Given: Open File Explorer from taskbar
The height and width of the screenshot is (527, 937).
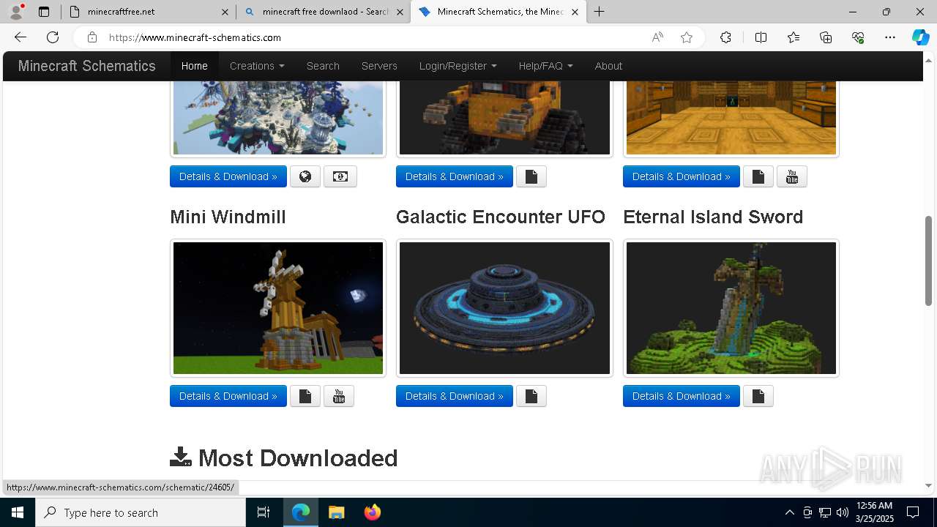Looking at the screenshot, I should 336,512.
